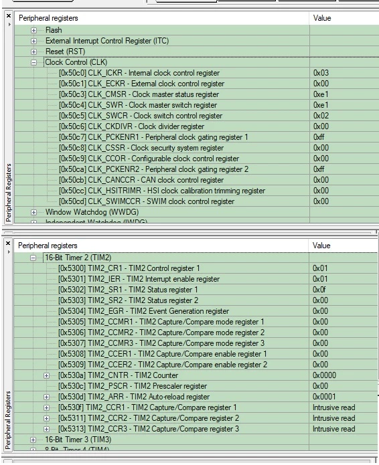
Task: Close the lower Peripheral Registers panel
Action: 8,243
